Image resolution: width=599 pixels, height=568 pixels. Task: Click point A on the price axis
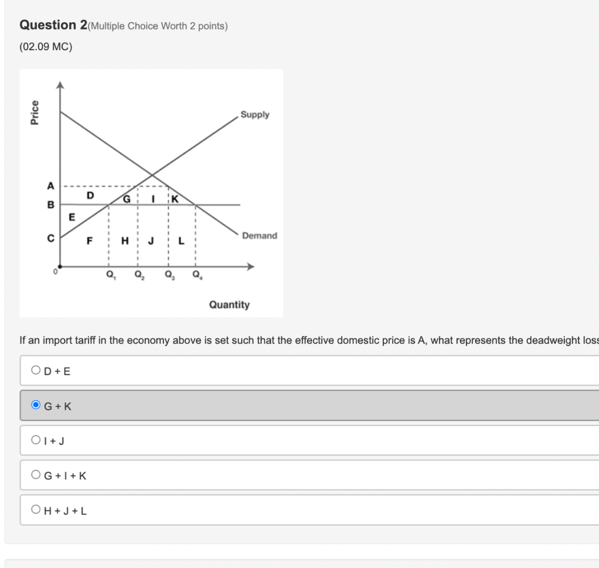pyautogui.click(x=51, y=186)
